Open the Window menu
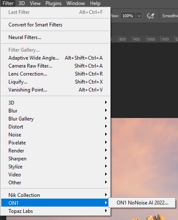This screenshot has width=178, height=220. tap(76, 3)
